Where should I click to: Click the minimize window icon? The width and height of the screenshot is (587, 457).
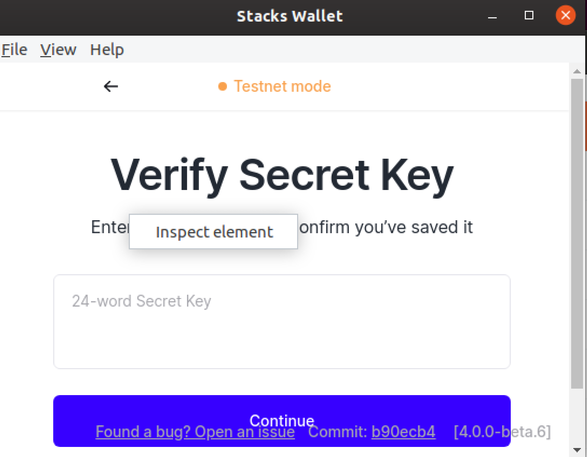point(492,16)
